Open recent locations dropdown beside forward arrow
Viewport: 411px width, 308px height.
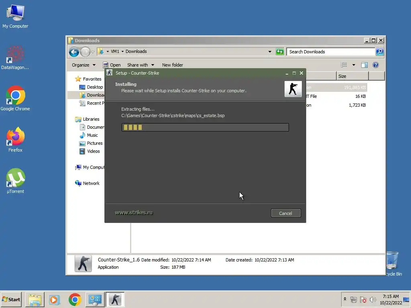[x=93, y=52]
